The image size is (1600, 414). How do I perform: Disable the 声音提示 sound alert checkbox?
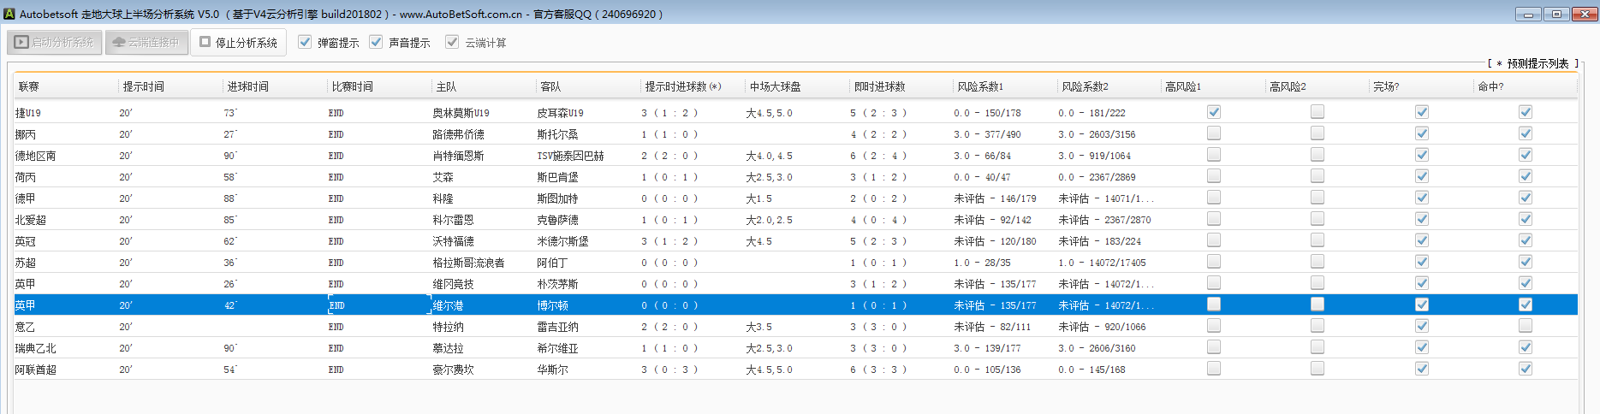(x=376, y=42)
